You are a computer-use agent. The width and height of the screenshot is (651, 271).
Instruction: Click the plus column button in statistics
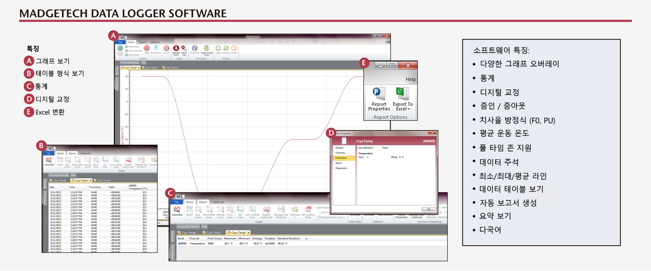pos(306,238)
